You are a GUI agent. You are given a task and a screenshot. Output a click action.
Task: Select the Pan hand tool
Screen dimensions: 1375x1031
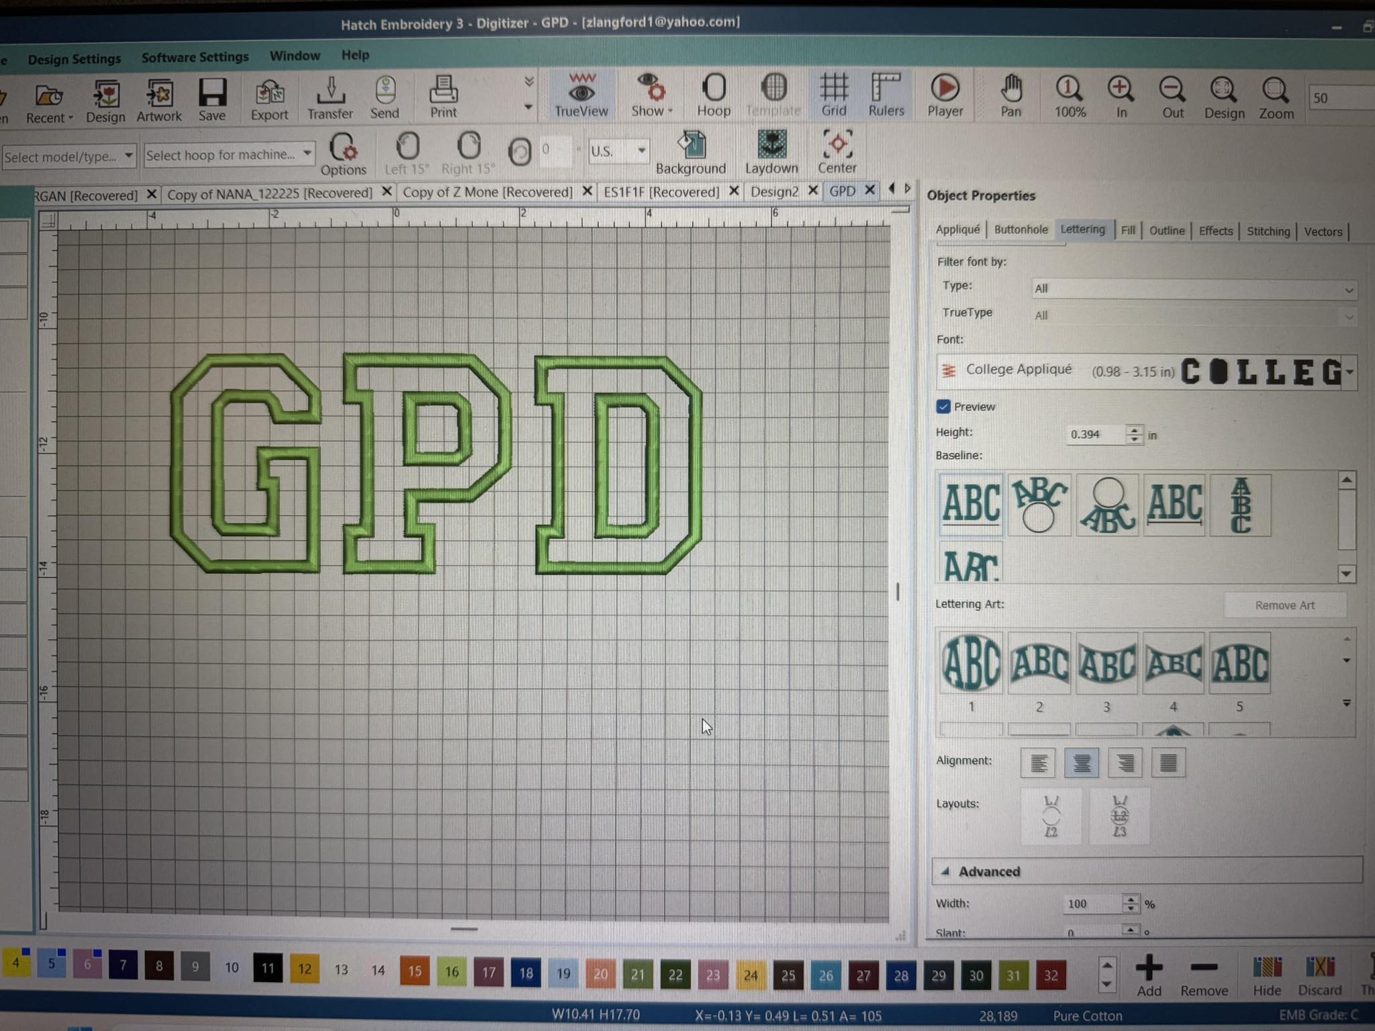click(x=1010, y=96)
